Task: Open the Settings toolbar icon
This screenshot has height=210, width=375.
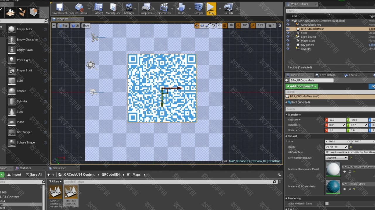Action: 129,9
